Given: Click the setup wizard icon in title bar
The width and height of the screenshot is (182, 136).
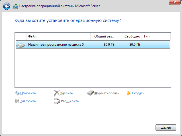Looking at the screenshot, I should [15, 6].
